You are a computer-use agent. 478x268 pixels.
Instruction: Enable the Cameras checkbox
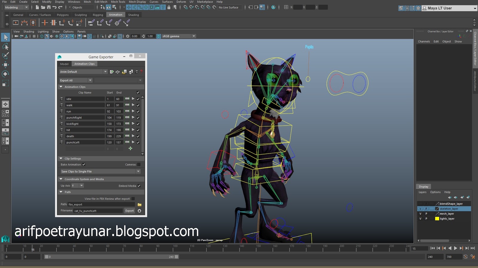coord(139,164)
